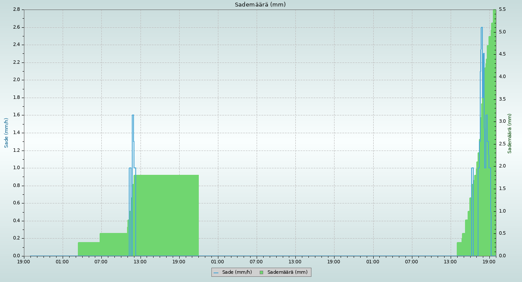Select the "Sade (mm/h)" legend label
Viewport: 522px width, 282px height.
pos(237,272)
